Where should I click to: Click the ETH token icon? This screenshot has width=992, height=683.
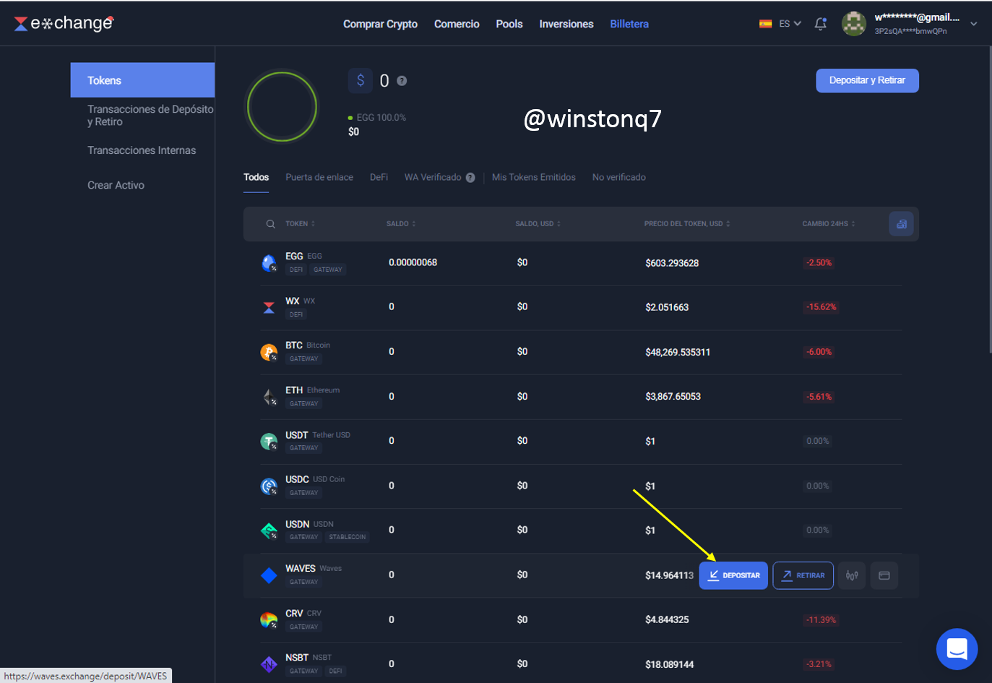pos(269,397)
